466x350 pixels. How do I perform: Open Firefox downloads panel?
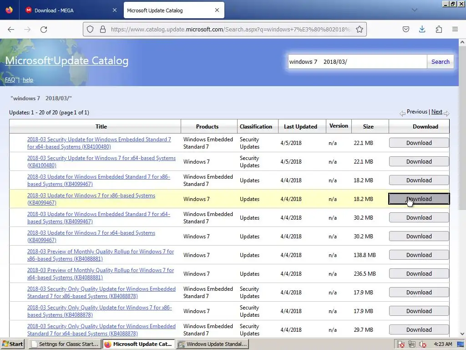click(x=422, y=29)
